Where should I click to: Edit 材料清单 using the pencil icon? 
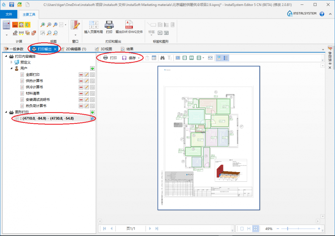[x=86, y=93]
